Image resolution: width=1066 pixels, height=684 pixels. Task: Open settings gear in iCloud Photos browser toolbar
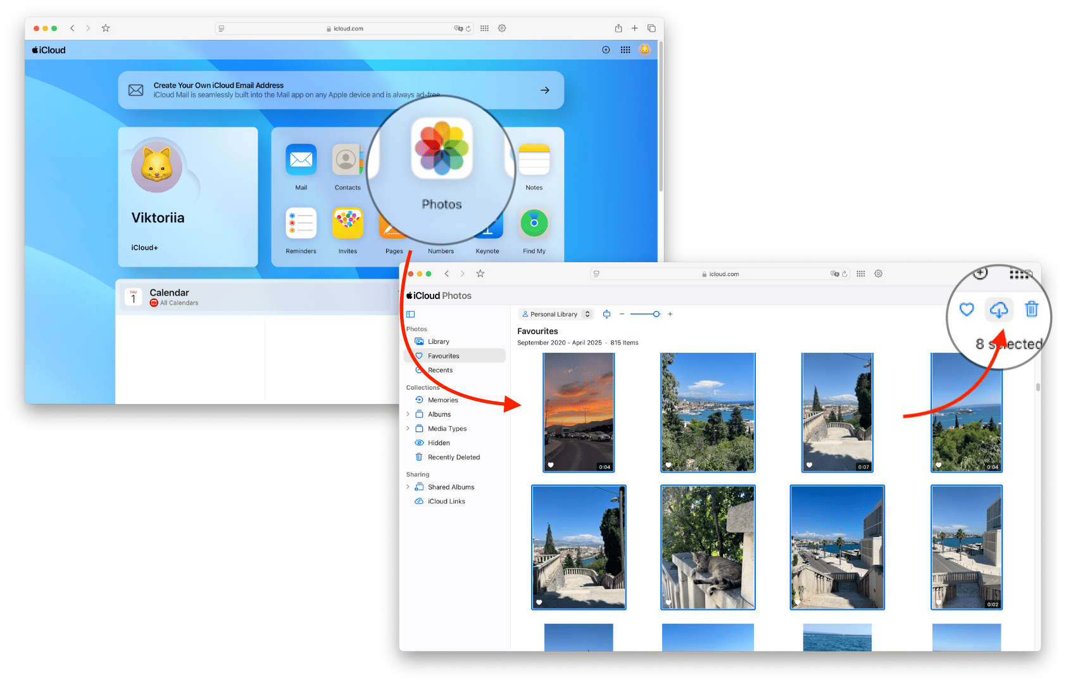click(879, 274)
